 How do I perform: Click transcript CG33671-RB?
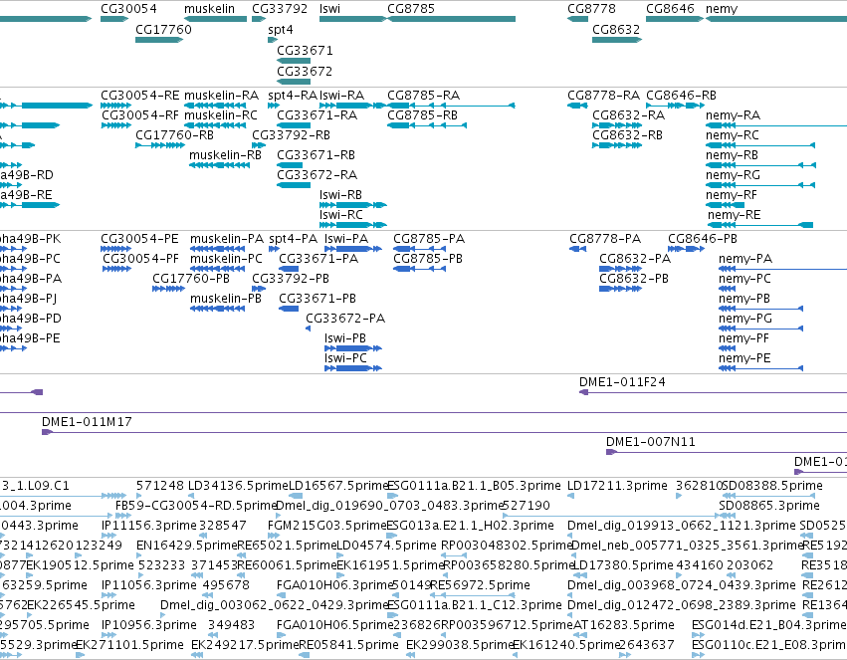316,155
